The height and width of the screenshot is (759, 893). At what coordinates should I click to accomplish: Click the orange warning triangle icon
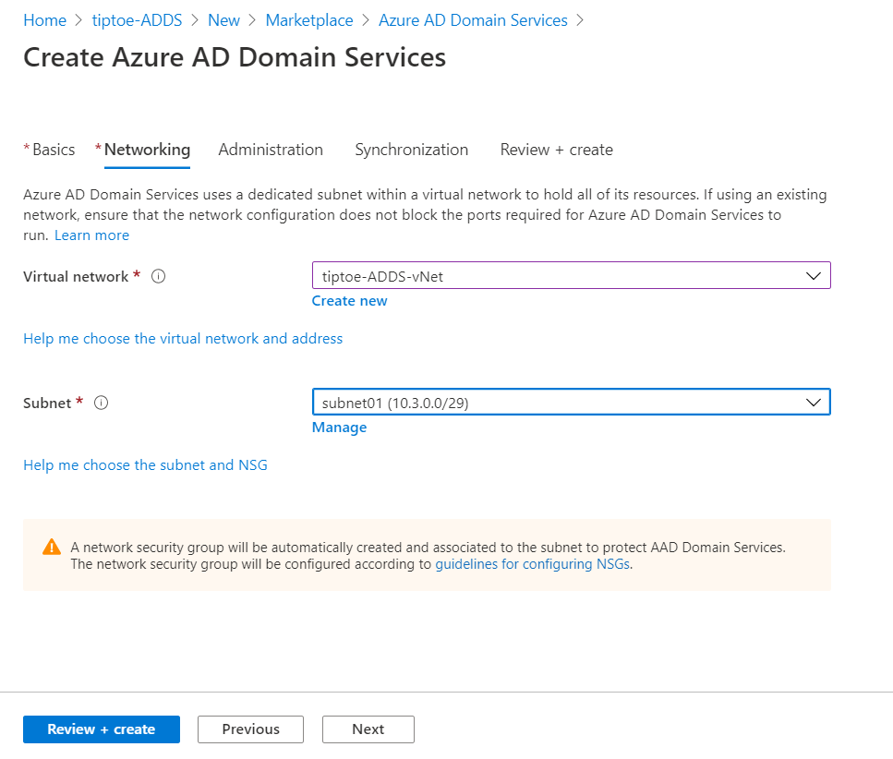[x=52, y=548]
